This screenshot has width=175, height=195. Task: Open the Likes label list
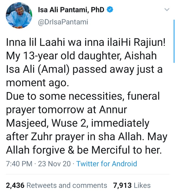142,185
